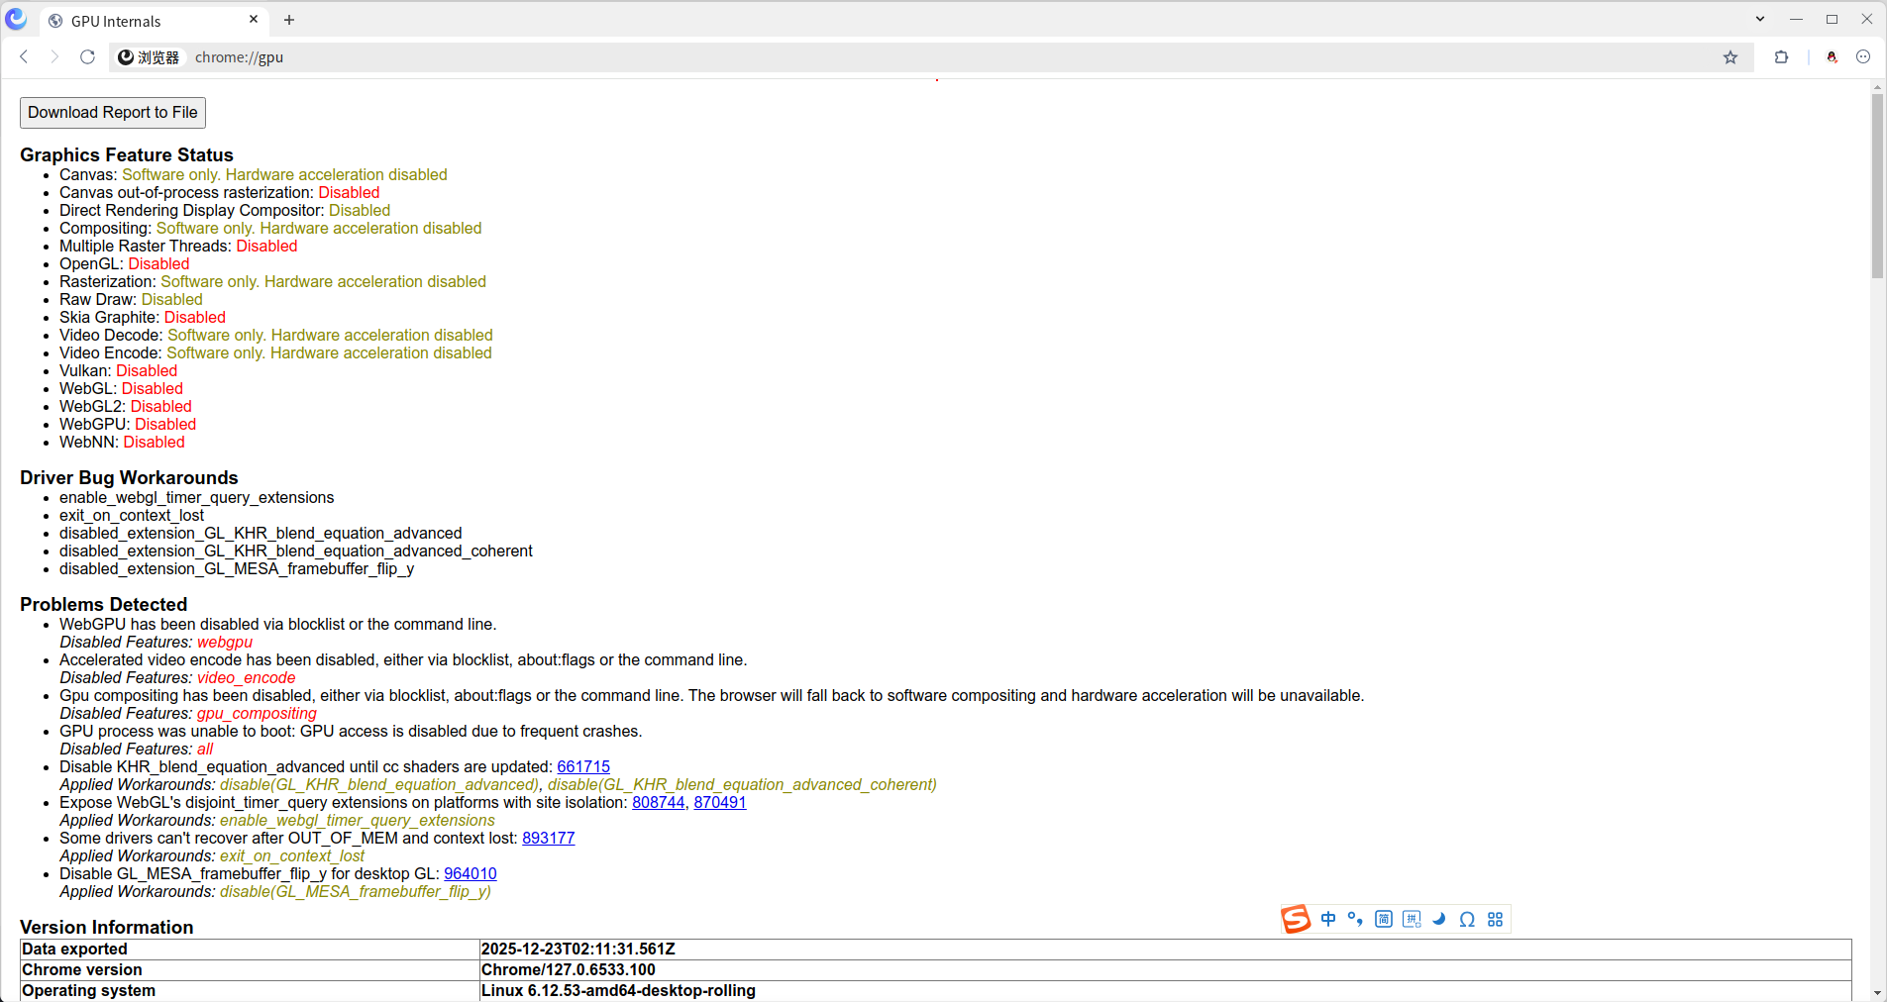Open the extensions puzzle icon
Screen dimensions: 1887x1002
(1781, 57)
